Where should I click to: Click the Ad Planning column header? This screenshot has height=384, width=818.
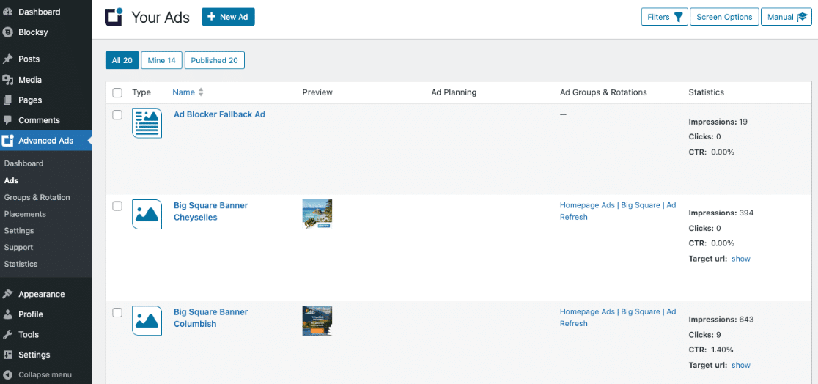[454, 92]
